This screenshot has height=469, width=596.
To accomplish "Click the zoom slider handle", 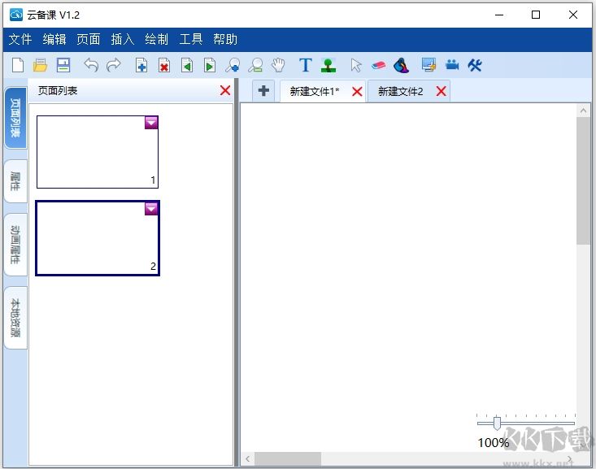I will pos(497,423).
